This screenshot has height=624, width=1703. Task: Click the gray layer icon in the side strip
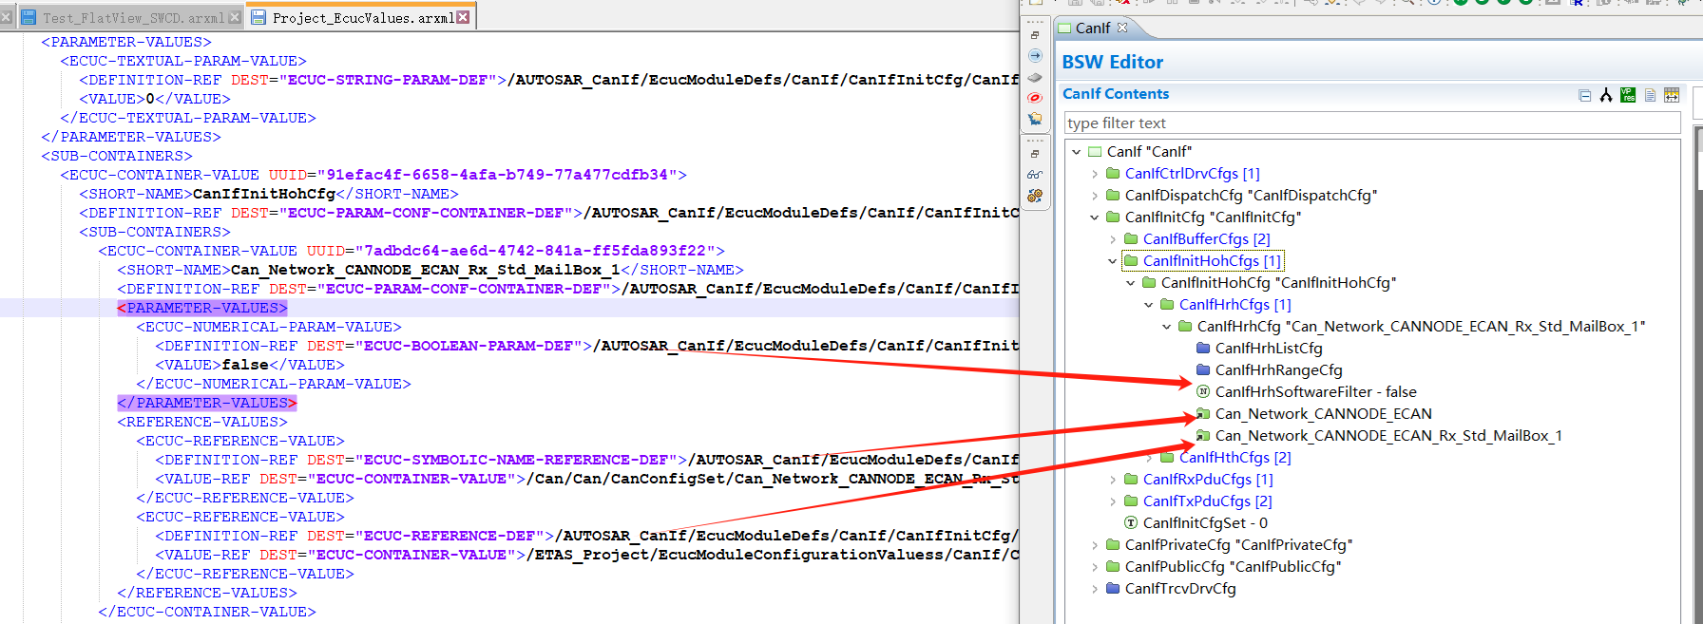(1035, 77)
